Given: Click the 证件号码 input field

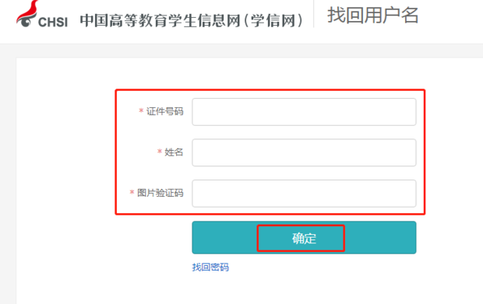Looking at the screenshot, I should tap(304, 112).
